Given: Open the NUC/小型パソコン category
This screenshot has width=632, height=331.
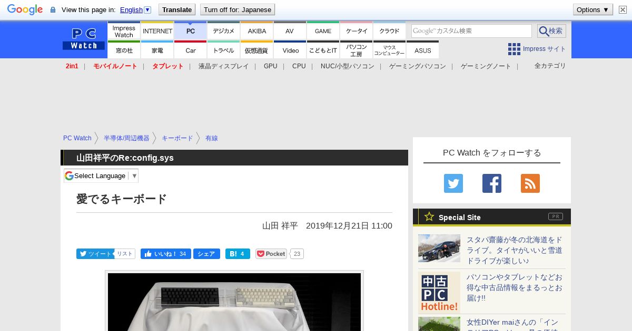Looking at the screenshot, I should point(347,66).
